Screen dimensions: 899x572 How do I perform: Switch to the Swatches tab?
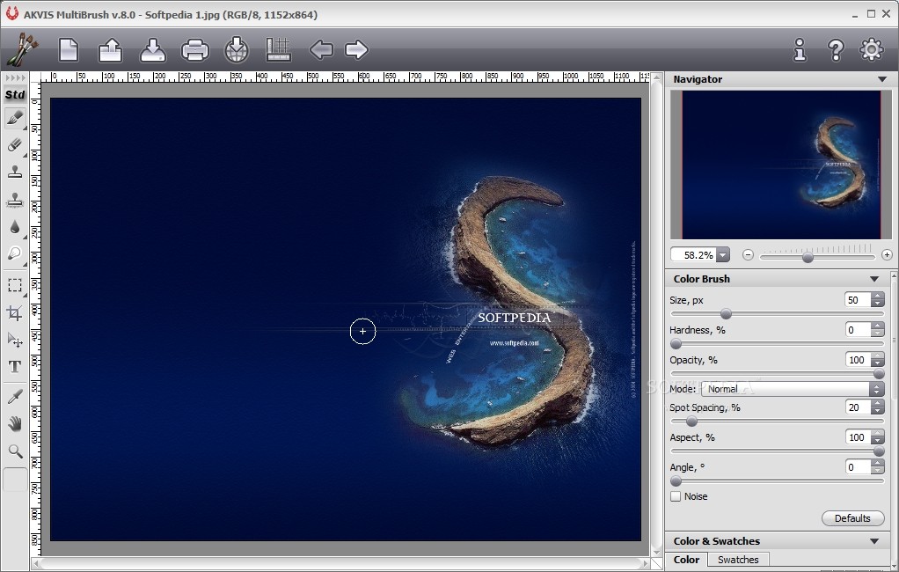(x=738, y=560)
